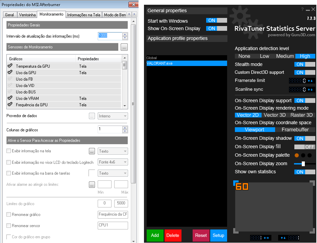Image resolution: width=317 pixels, height=243 pixels.
Task: Switch to the Geral tab
Action: [9, 15]
